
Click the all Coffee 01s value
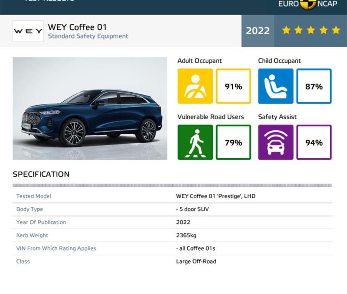[196, 248]
